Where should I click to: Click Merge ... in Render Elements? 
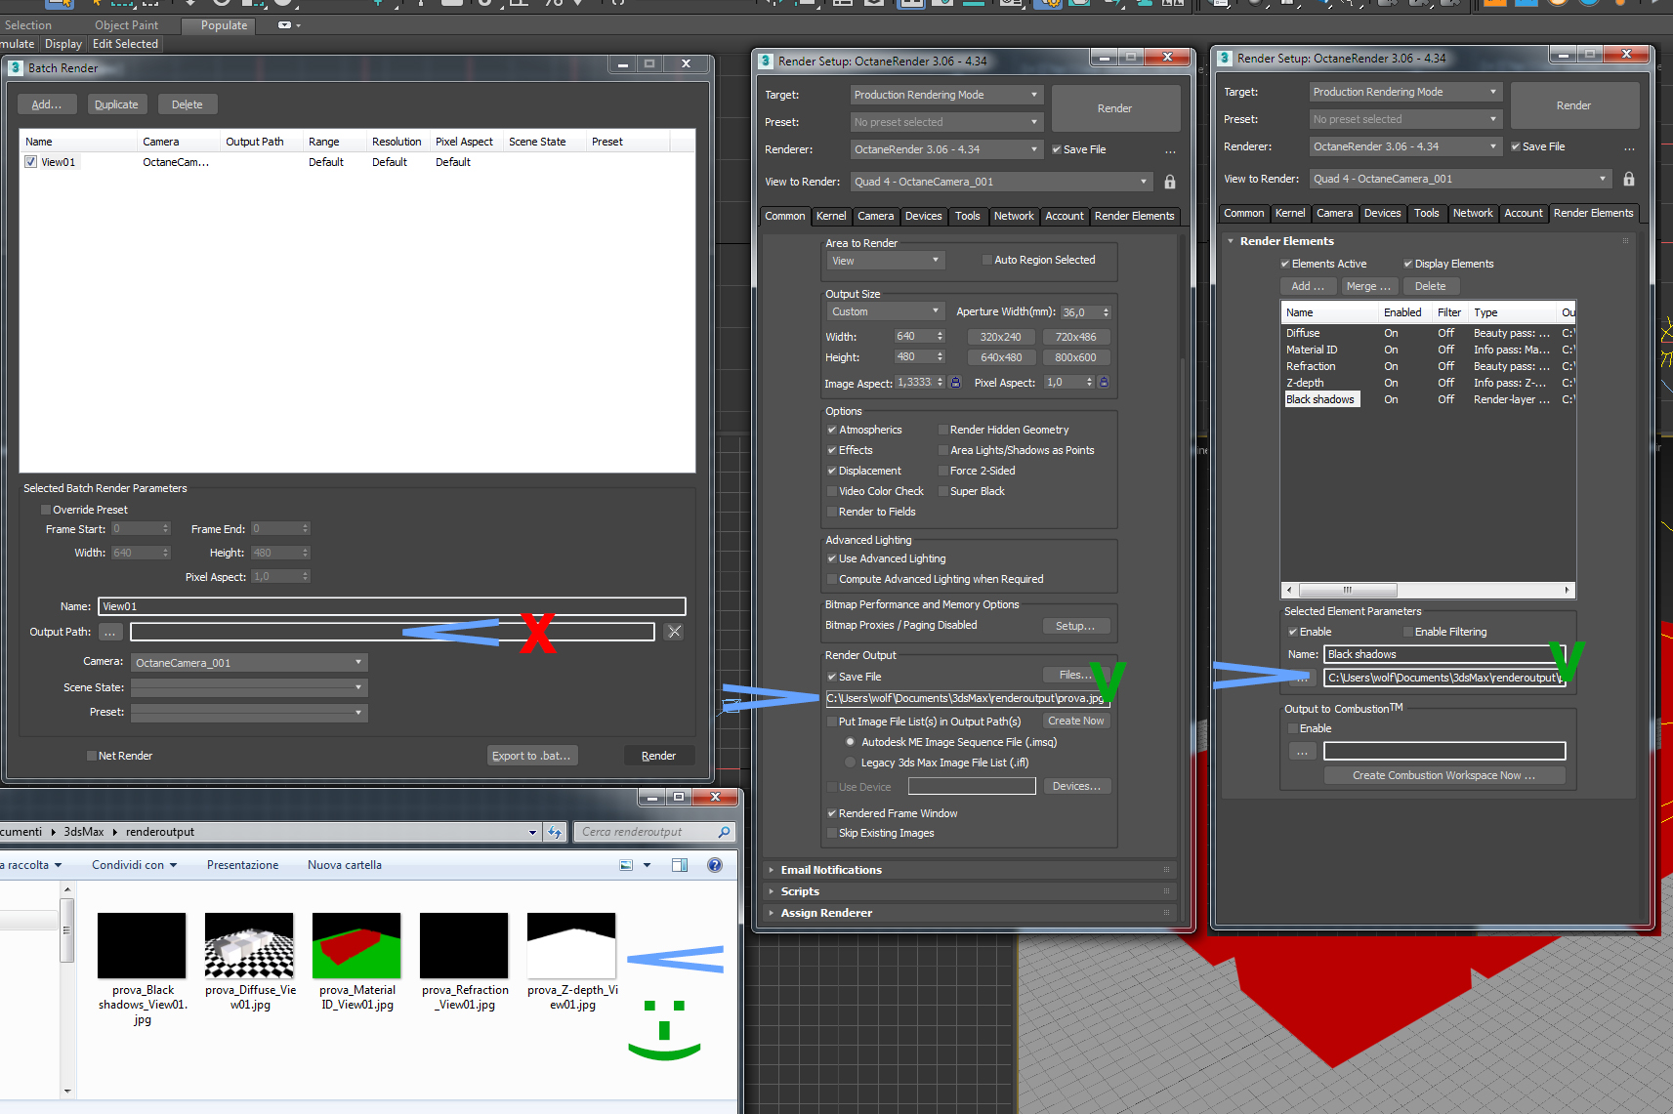(1367, 286)
